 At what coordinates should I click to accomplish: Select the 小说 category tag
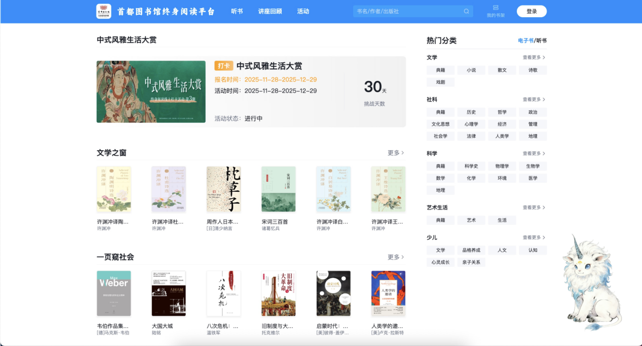click(471, 70)
